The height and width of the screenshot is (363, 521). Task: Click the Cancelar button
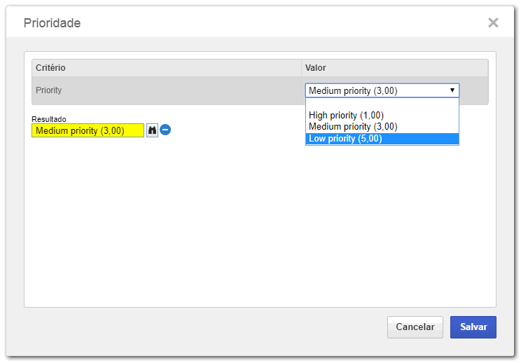click(x=415, y=327)
